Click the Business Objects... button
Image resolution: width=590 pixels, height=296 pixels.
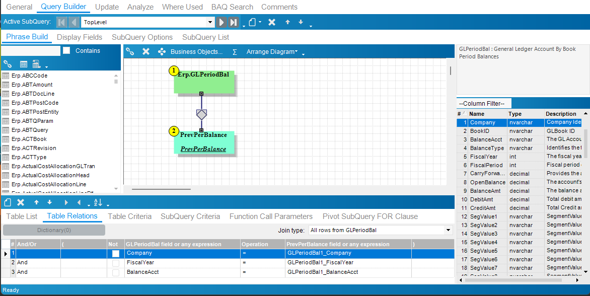pyautogui.click(x=196, y=51)
